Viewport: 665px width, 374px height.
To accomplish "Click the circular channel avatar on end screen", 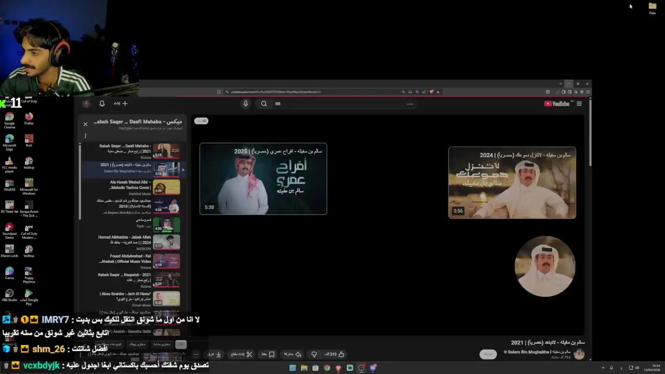I will click(545, 266).
